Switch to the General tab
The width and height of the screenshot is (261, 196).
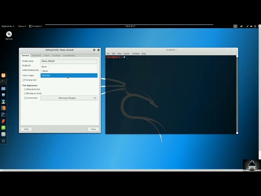(x=25, y=56)
